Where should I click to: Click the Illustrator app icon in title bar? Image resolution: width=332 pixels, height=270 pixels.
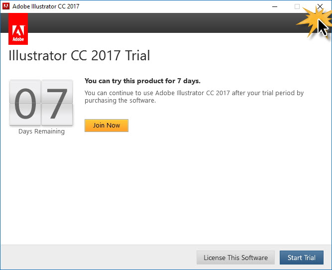tap(6, 6)
